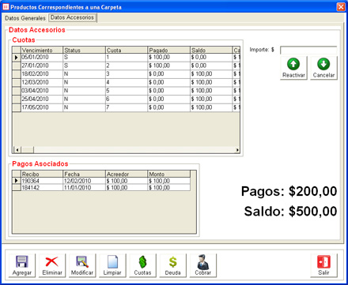
Task: Switch to the Datos Generales tab
Action: 25,18
